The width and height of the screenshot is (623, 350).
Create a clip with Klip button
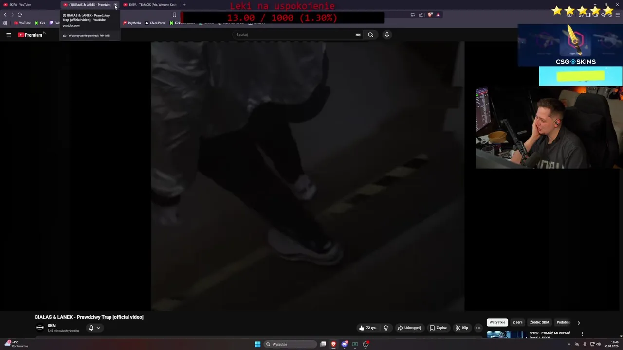tap(462, 328)
